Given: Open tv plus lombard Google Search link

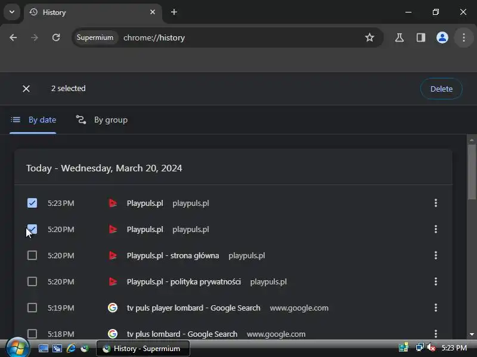Looking at the screenshot, I should point(182,334).
